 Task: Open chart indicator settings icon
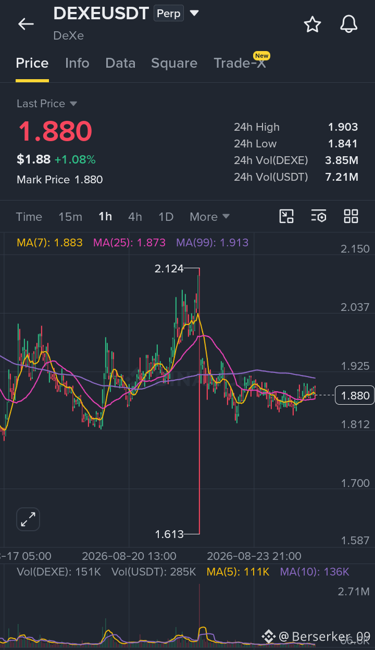tap(319, 216)
